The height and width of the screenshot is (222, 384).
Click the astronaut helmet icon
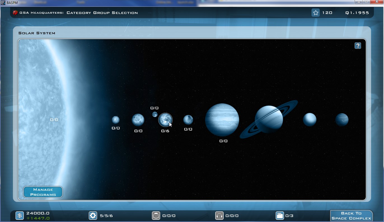[x=156, y=216]
